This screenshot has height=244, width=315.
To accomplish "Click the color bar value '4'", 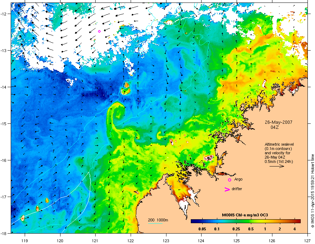I will 295,229.
